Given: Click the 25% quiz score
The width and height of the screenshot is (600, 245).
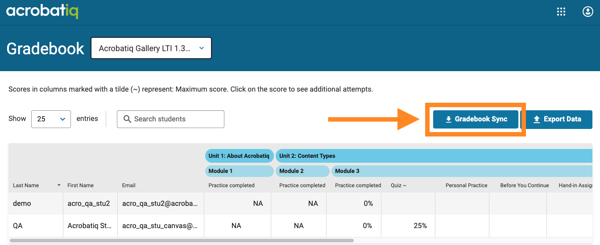Looking at the screenshot, I should [x=420, y=225].
